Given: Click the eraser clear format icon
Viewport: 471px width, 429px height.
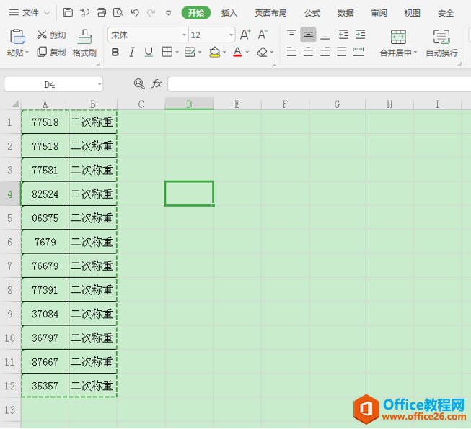Looking at the screenshot, I should (x=263, y=52).
